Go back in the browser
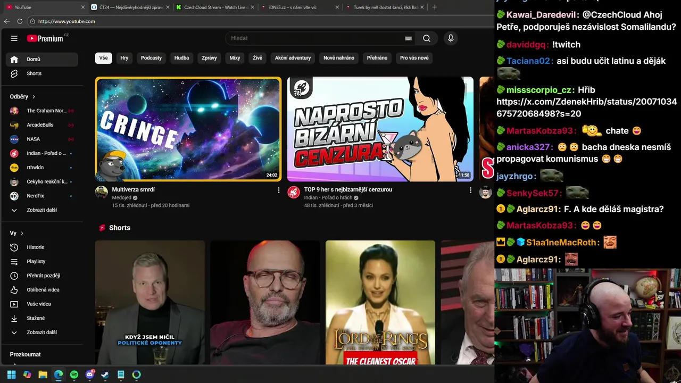681x383 pixels. point(7,21)
